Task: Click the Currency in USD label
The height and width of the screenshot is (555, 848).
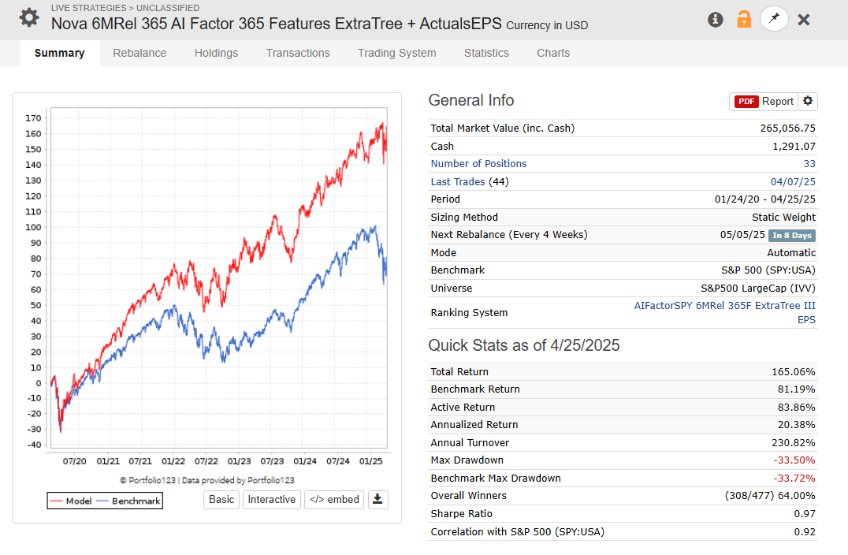Action: (x=547, y=25)
